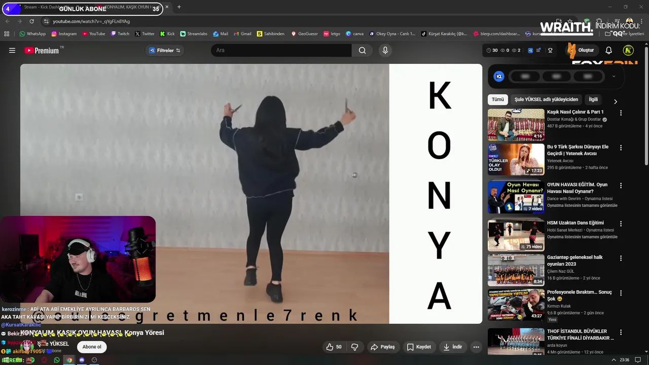Select the Tümü chip
This screenshot has height=365, width=649.
pyautogui.click(x=498, y=99)
